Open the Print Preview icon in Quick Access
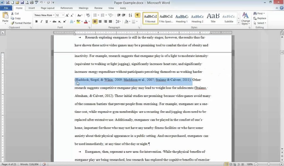The height and width of the screenshot is (166, 284). tap(27, 2)
